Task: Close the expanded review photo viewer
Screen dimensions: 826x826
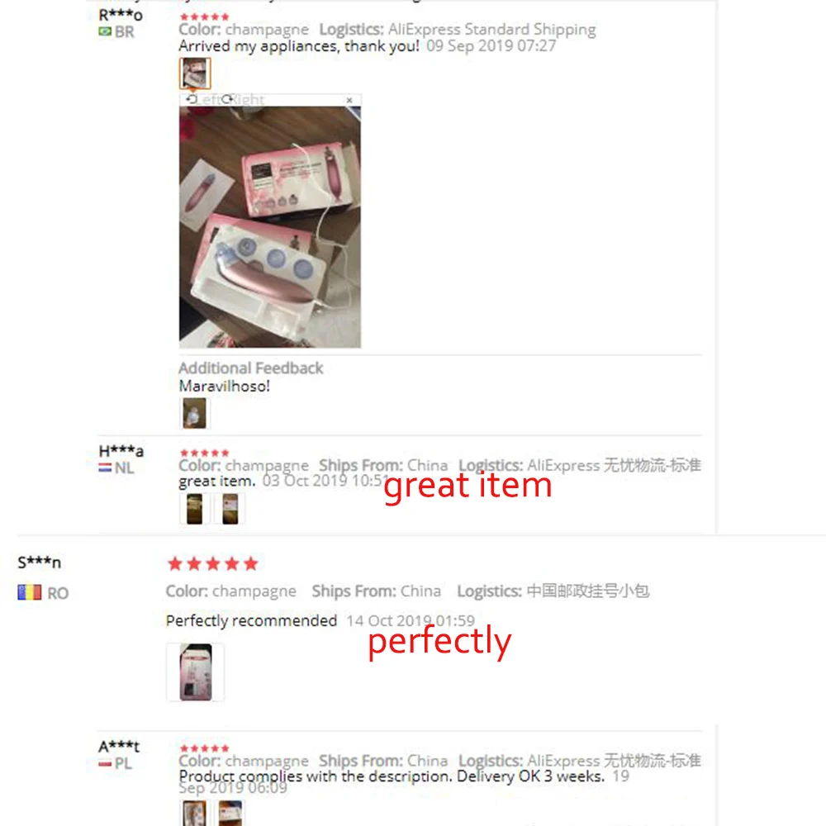Action: (x=349, y=100)
